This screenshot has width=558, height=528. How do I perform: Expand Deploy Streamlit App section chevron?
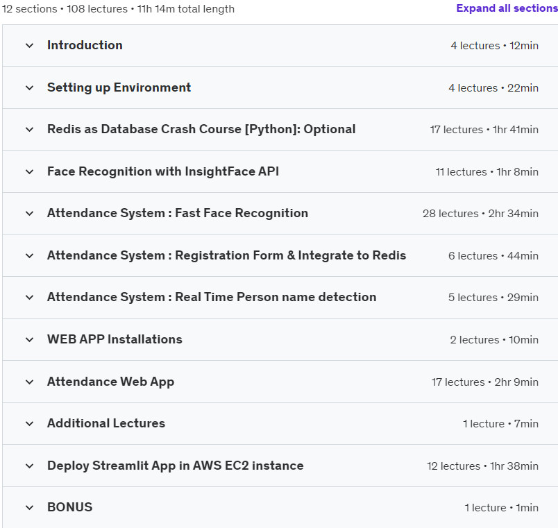click(30, 466)
